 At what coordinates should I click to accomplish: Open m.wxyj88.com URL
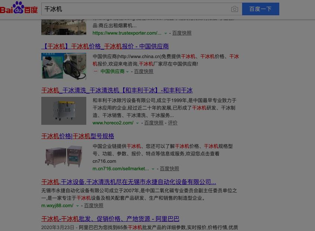pos(57,205)
